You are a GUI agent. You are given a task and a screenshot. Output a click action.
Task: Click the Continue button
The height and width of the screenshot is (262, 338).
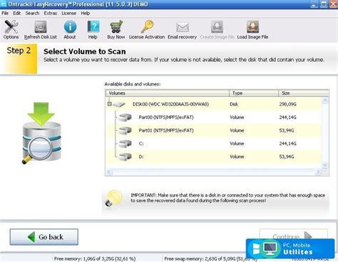point(294,236)
